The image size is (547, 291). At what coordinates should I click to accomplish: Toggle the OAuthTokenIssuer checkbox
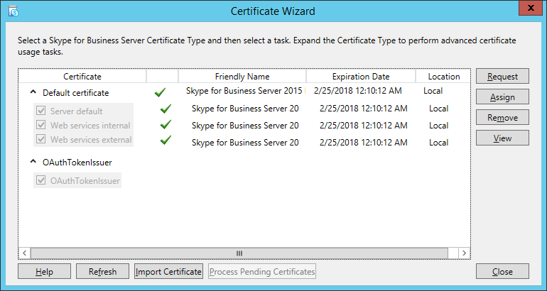[41, 180]
